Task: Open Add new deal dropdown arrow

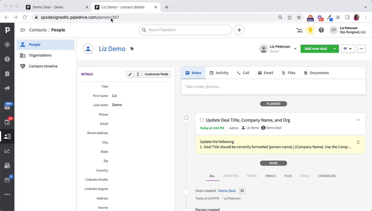Action: pyautogui.click(x=335, y=49)
